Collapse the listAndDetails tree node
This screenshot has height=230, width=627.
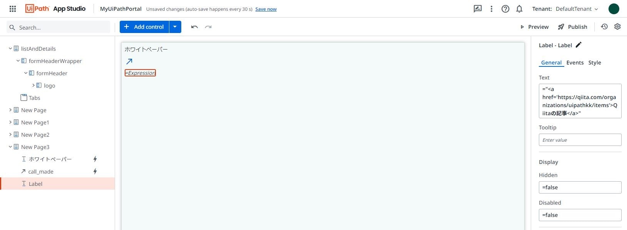click(10, 49)
